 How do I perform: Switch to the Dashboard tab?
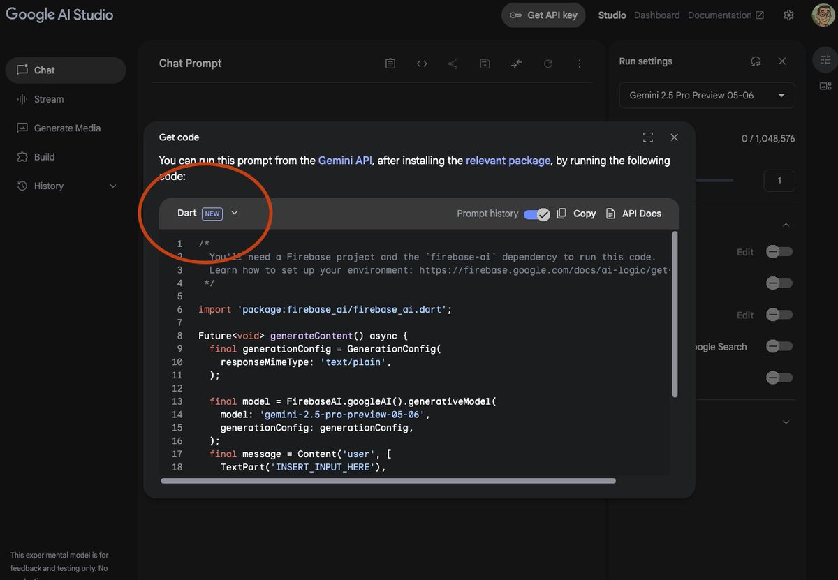coord(656,15)
